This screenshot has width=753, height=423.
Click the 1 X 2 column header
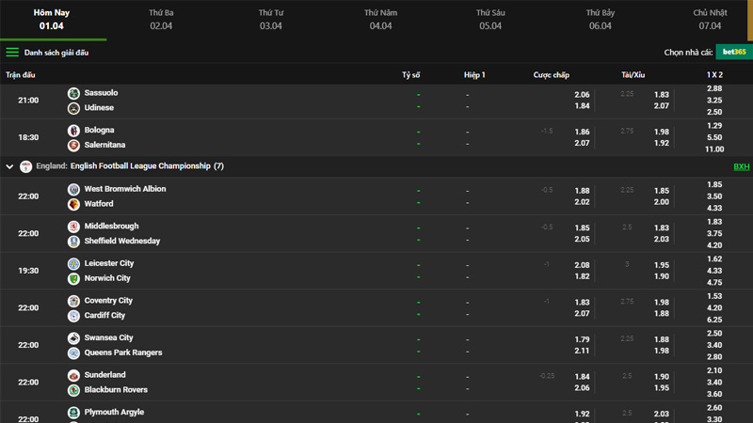coord(714,75)
